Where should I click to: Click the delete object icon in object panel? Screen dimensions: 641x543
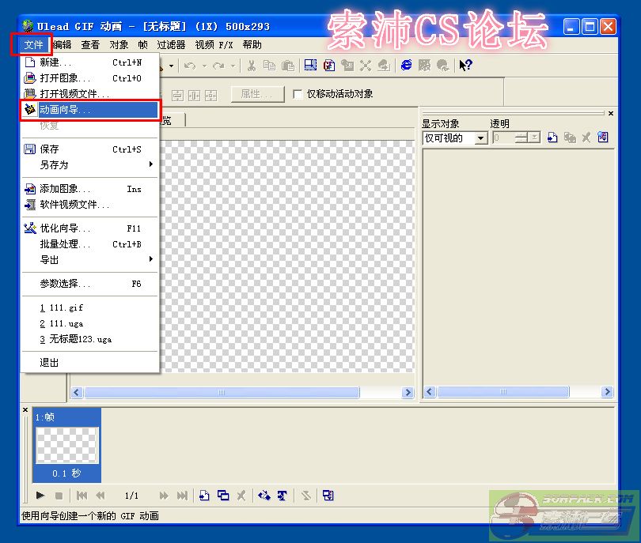point(586,138)
